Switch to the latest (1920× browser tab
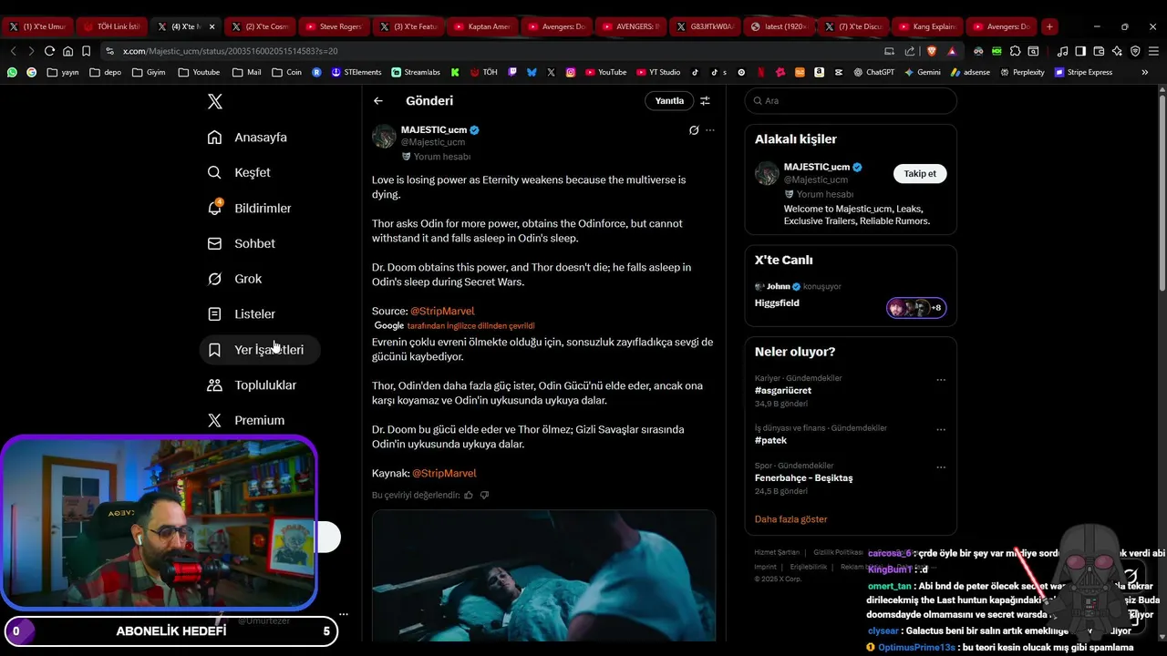Image resolution: width=1167 pixels, height=656 pixels. (x=778, y=26)
